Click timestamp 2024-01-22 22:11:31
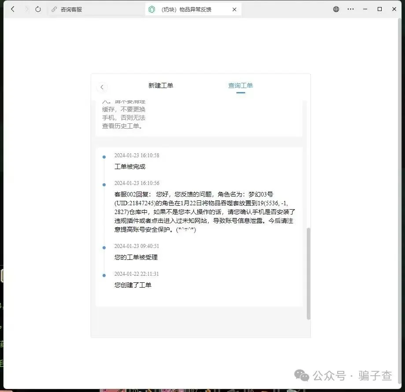This screenshot has height=392, width=405. pos(136,274)
